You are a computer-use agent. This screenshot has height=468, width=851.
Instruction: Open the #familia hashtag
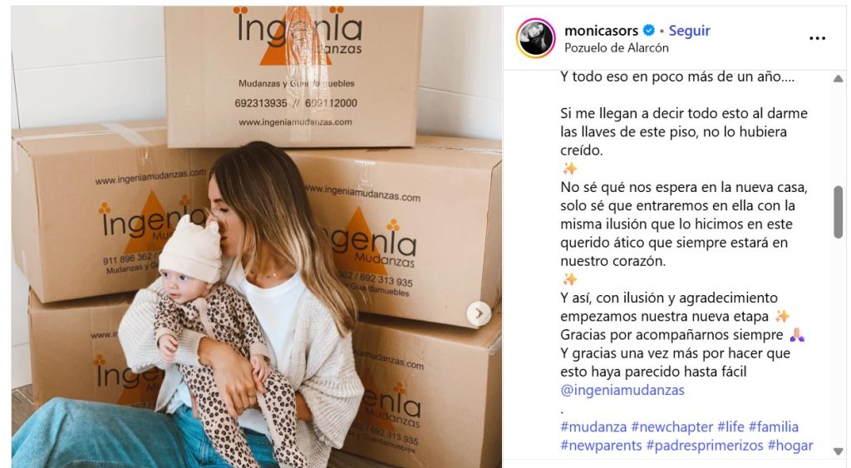[x=774, y=426]
